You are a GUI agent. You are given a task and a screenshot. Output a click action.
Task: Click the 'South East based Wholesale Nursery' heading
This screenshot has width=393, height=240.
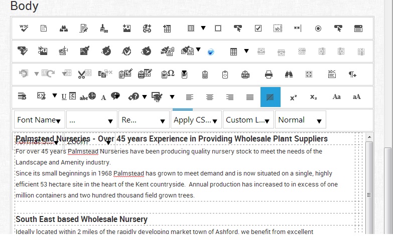pos(81,219)
